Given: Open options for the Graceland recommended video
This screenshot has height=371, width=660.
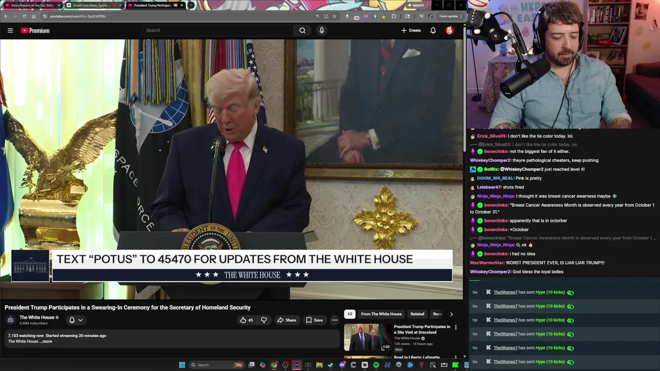Looking at the screenshot, I should (456, 327).
